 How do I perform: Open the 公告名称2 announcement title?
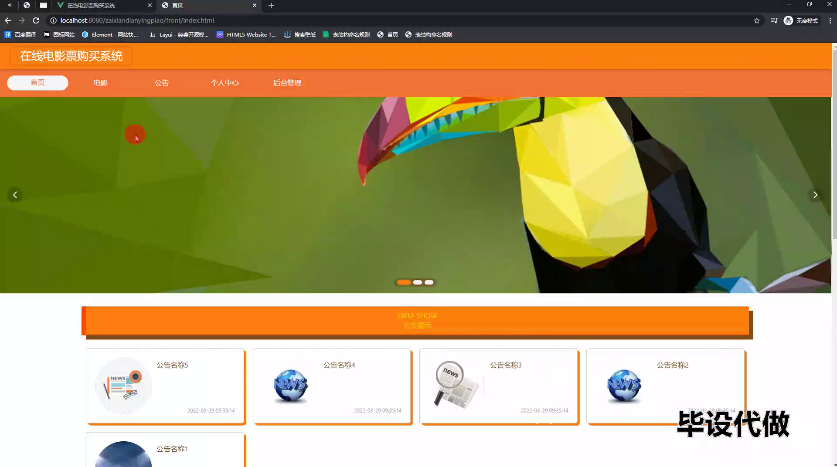(x=673, y=365)
